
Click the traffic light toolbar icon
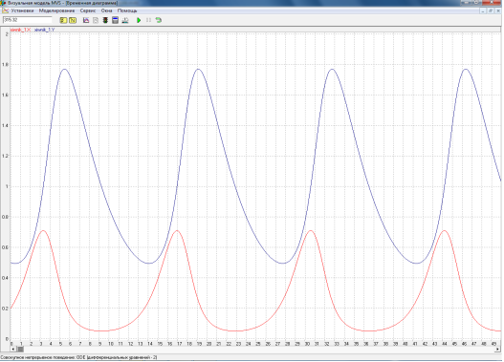pyautogui.click(x=105, y=20)
